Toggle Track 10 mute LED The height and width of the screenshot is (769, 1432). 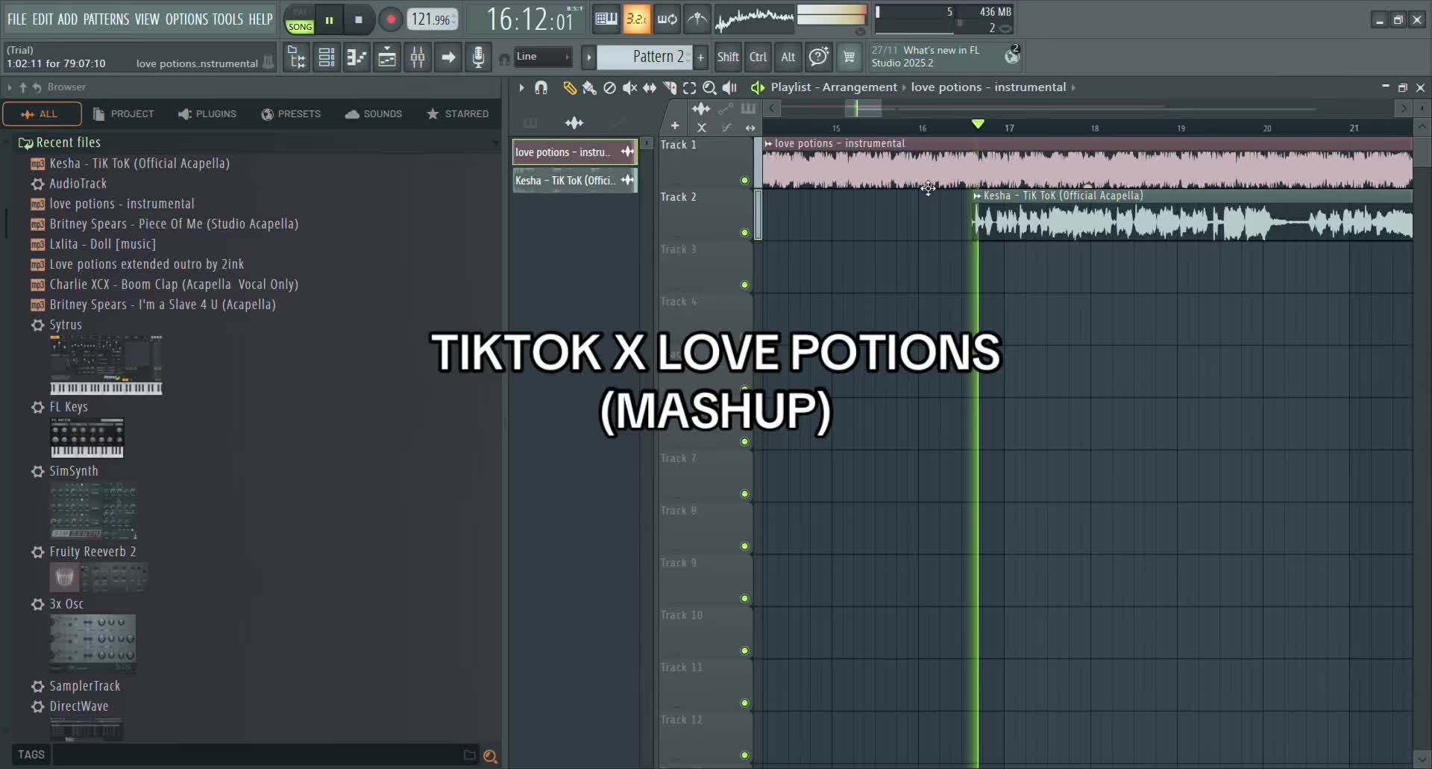click(744, 651)
